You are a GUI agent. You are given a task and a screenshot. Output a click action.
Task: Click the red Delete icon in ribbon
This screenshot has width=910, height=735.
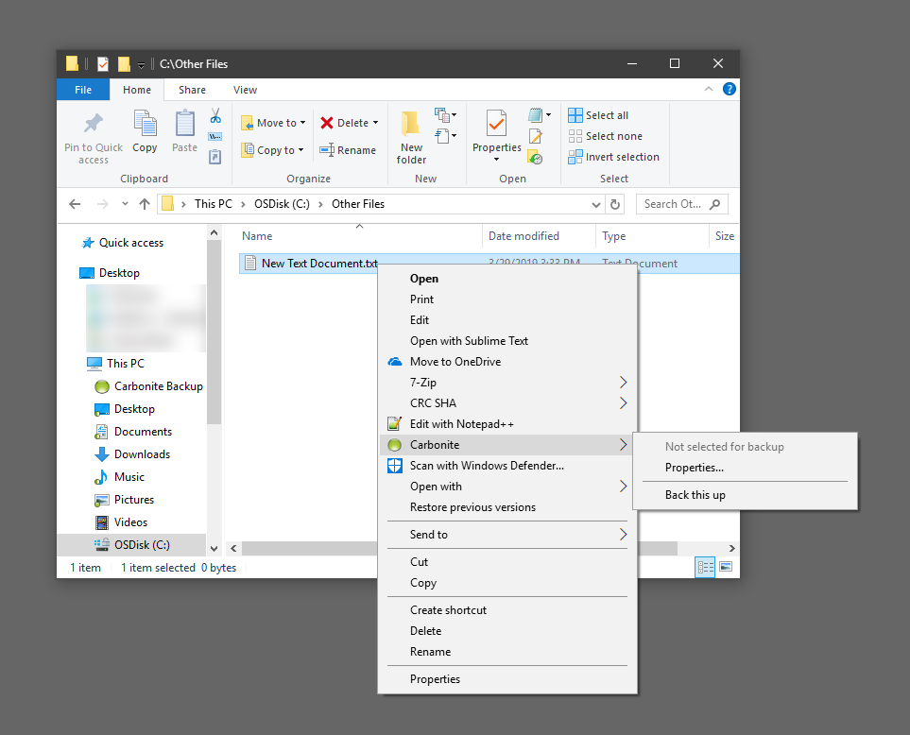pyautogui.click(x=327, y=123)
